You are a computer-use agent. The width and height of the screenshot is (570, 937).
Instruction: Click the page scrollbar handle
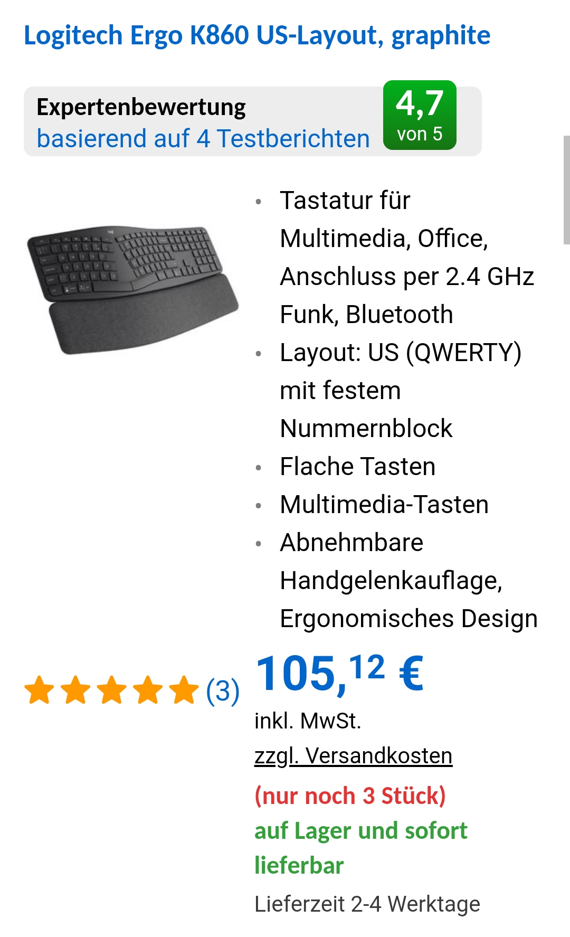[x=566, y=190]
